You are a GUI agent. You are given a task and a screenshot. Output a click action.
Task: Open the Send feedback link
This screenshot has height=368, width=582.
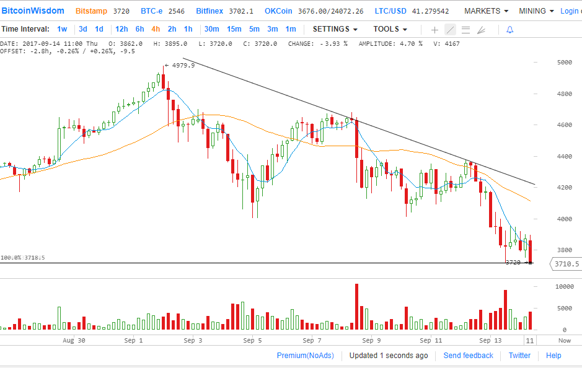(x=468, y=356)
